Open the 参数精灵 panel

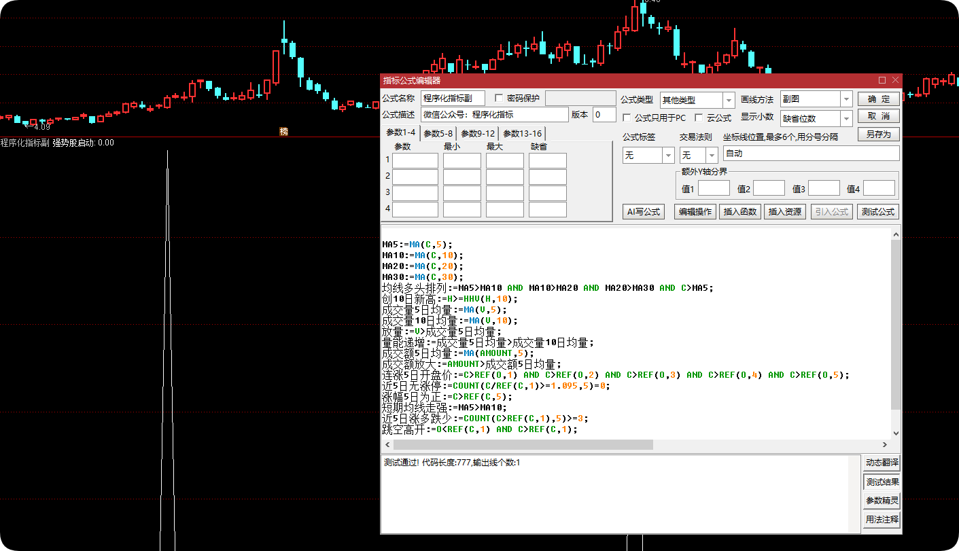[882, 501]
